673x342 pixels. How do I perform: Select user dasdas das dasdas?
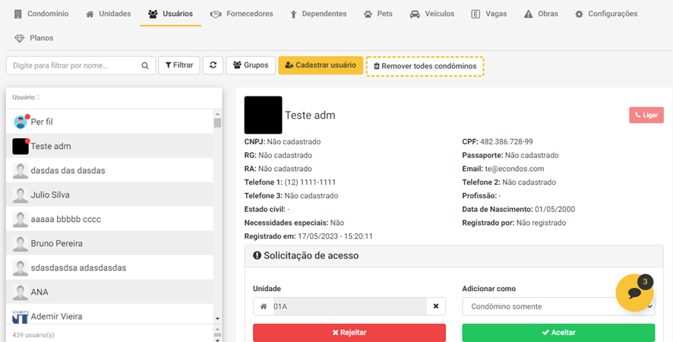pos(109,170)
